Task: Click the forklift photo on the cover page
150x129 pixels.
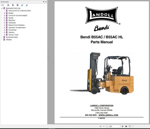Action: (102, 73)
